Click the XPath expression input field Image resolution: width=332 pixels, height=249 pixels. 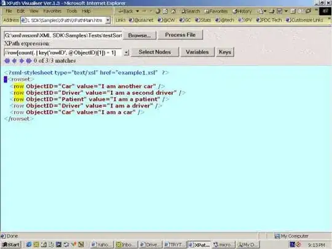[63, 52]
